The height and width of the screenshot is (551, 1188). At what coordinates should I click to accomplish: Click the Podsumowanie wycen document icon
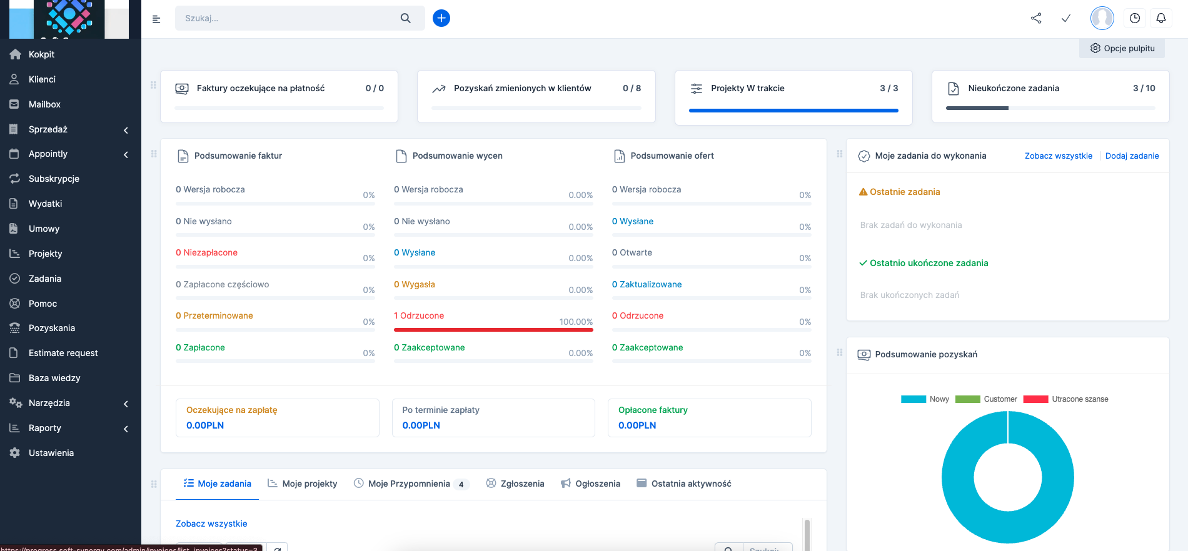tap(401, 156)
